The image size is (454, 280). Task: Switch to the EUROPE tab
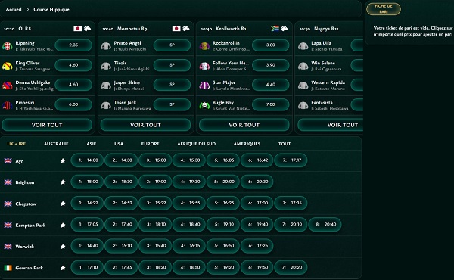pos(151,144)
